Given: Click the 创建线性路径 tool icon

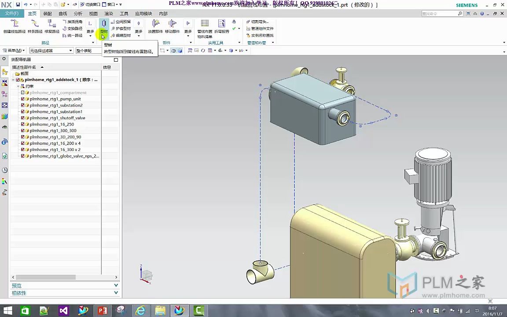Looking at the screenshot, I should 14,24.
